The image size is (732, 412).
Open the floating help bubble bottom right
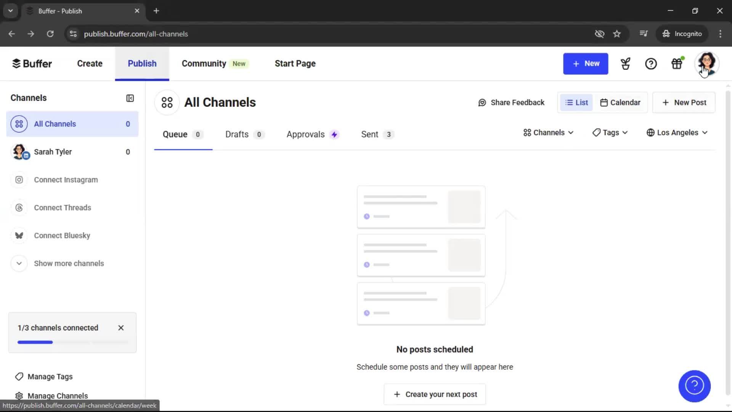(695, 386)
